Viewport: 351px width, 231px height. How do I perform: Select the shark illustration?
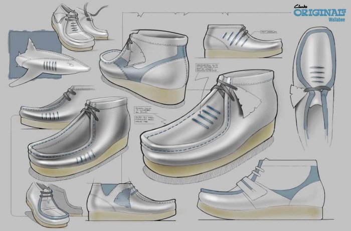47,64
